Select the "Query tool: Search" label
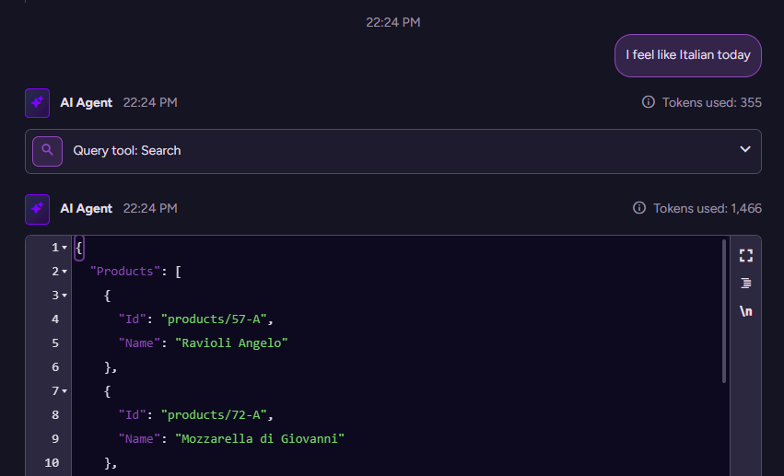The height and width of the screenshot is (476, 784). pyautogui.click(x=127, y=151)
